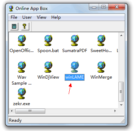Minimize the Online App Box window
134x131 pixels.
click(94, 7)
